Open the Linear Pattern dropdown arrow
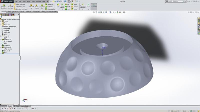 62,9
